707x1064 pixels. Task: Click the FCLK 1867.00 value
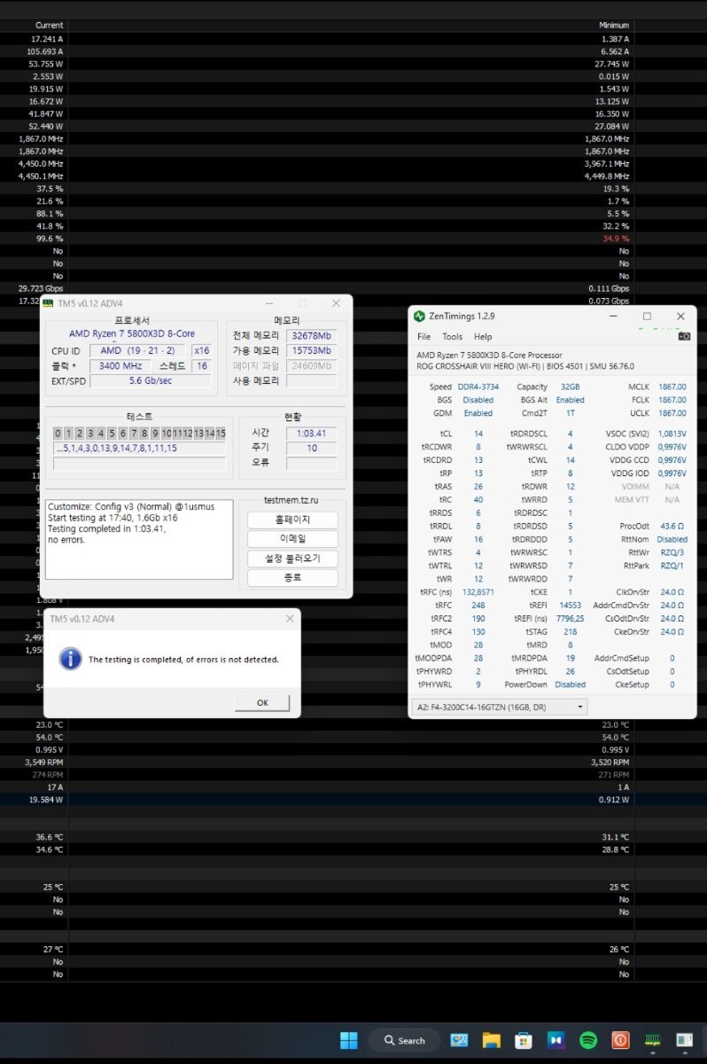pos(672,400)
